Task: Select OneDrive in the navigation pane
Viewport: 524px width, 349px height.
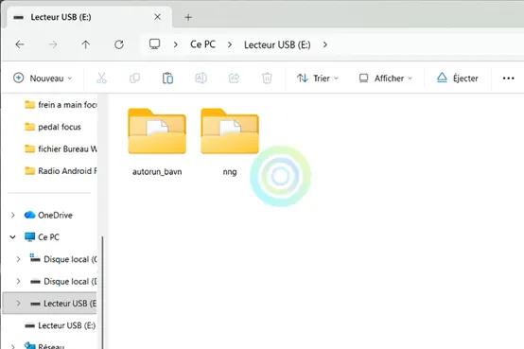Action: coord(48,215)
